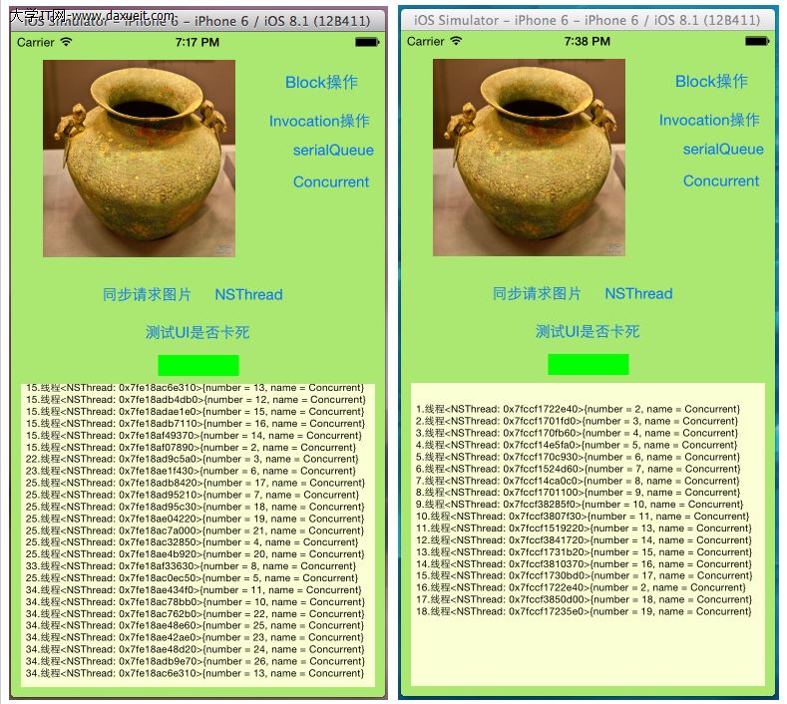The width and height of the screenshot is (787, 704).
Task: Tap 测试UI是否卡死 in the left simulator
Action: tap(197, 332)
